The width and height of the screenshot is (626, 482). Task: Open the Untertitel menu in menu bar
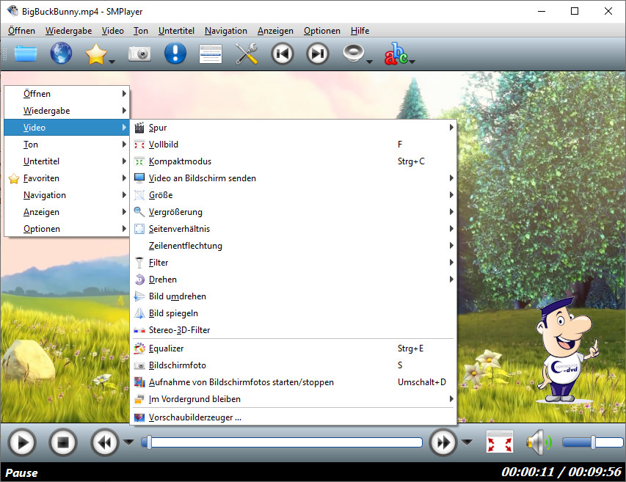click(x=176, y=31)
